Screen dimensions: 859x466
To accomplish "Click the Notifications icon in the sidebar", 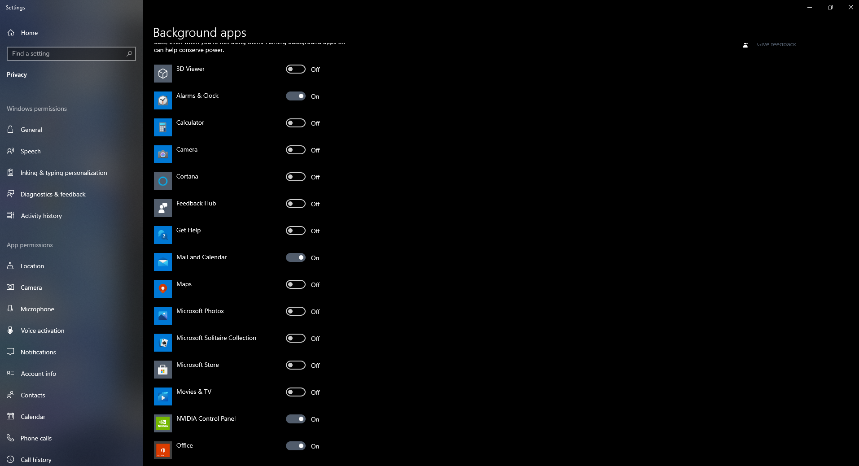I will pos(10,352).
